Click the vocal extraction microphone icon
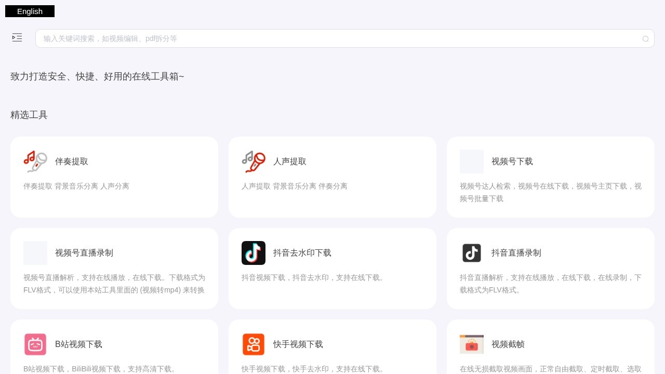Viewport: 665px width, 374px height. [254, 162]
